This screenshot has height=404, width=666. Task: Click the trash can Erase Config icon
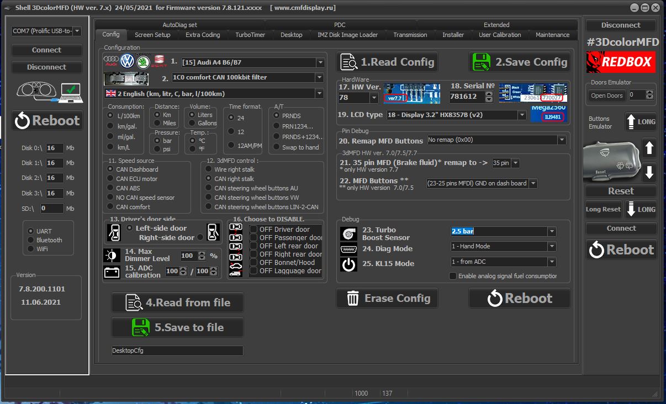tap(353, 299)
